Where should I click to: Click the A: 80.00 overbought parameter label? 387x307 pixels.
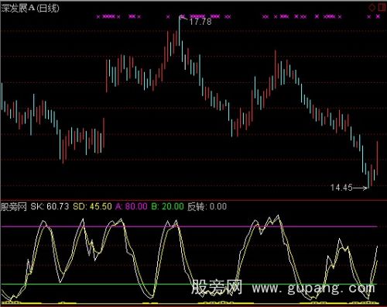[132, 206]
